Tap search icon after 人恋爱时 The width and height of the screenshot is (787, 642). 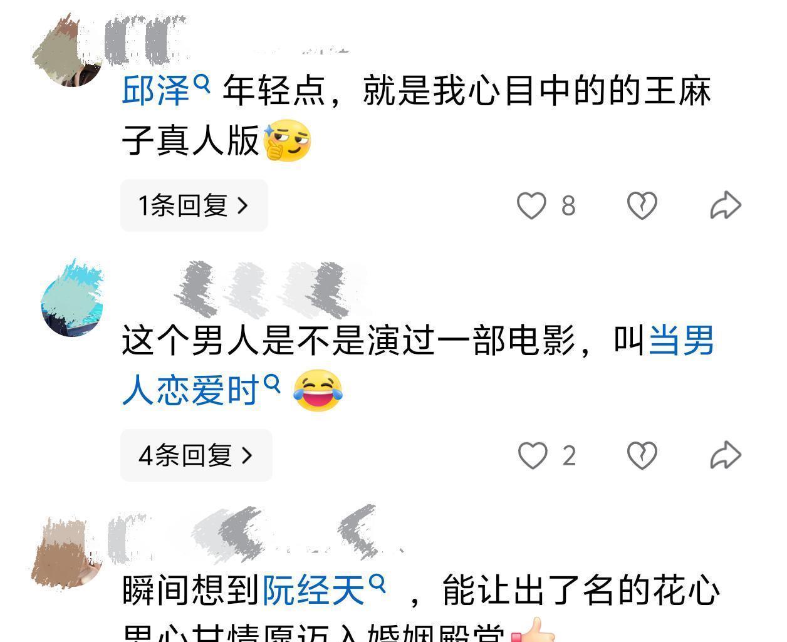(x=271, y=384)
